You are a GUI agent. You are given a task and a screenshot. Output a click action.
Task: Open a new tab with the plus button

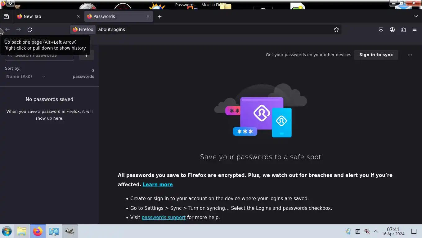pyautogui.click(x=159, y=16)
